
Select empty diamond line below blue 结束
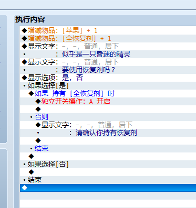[108, 156]
